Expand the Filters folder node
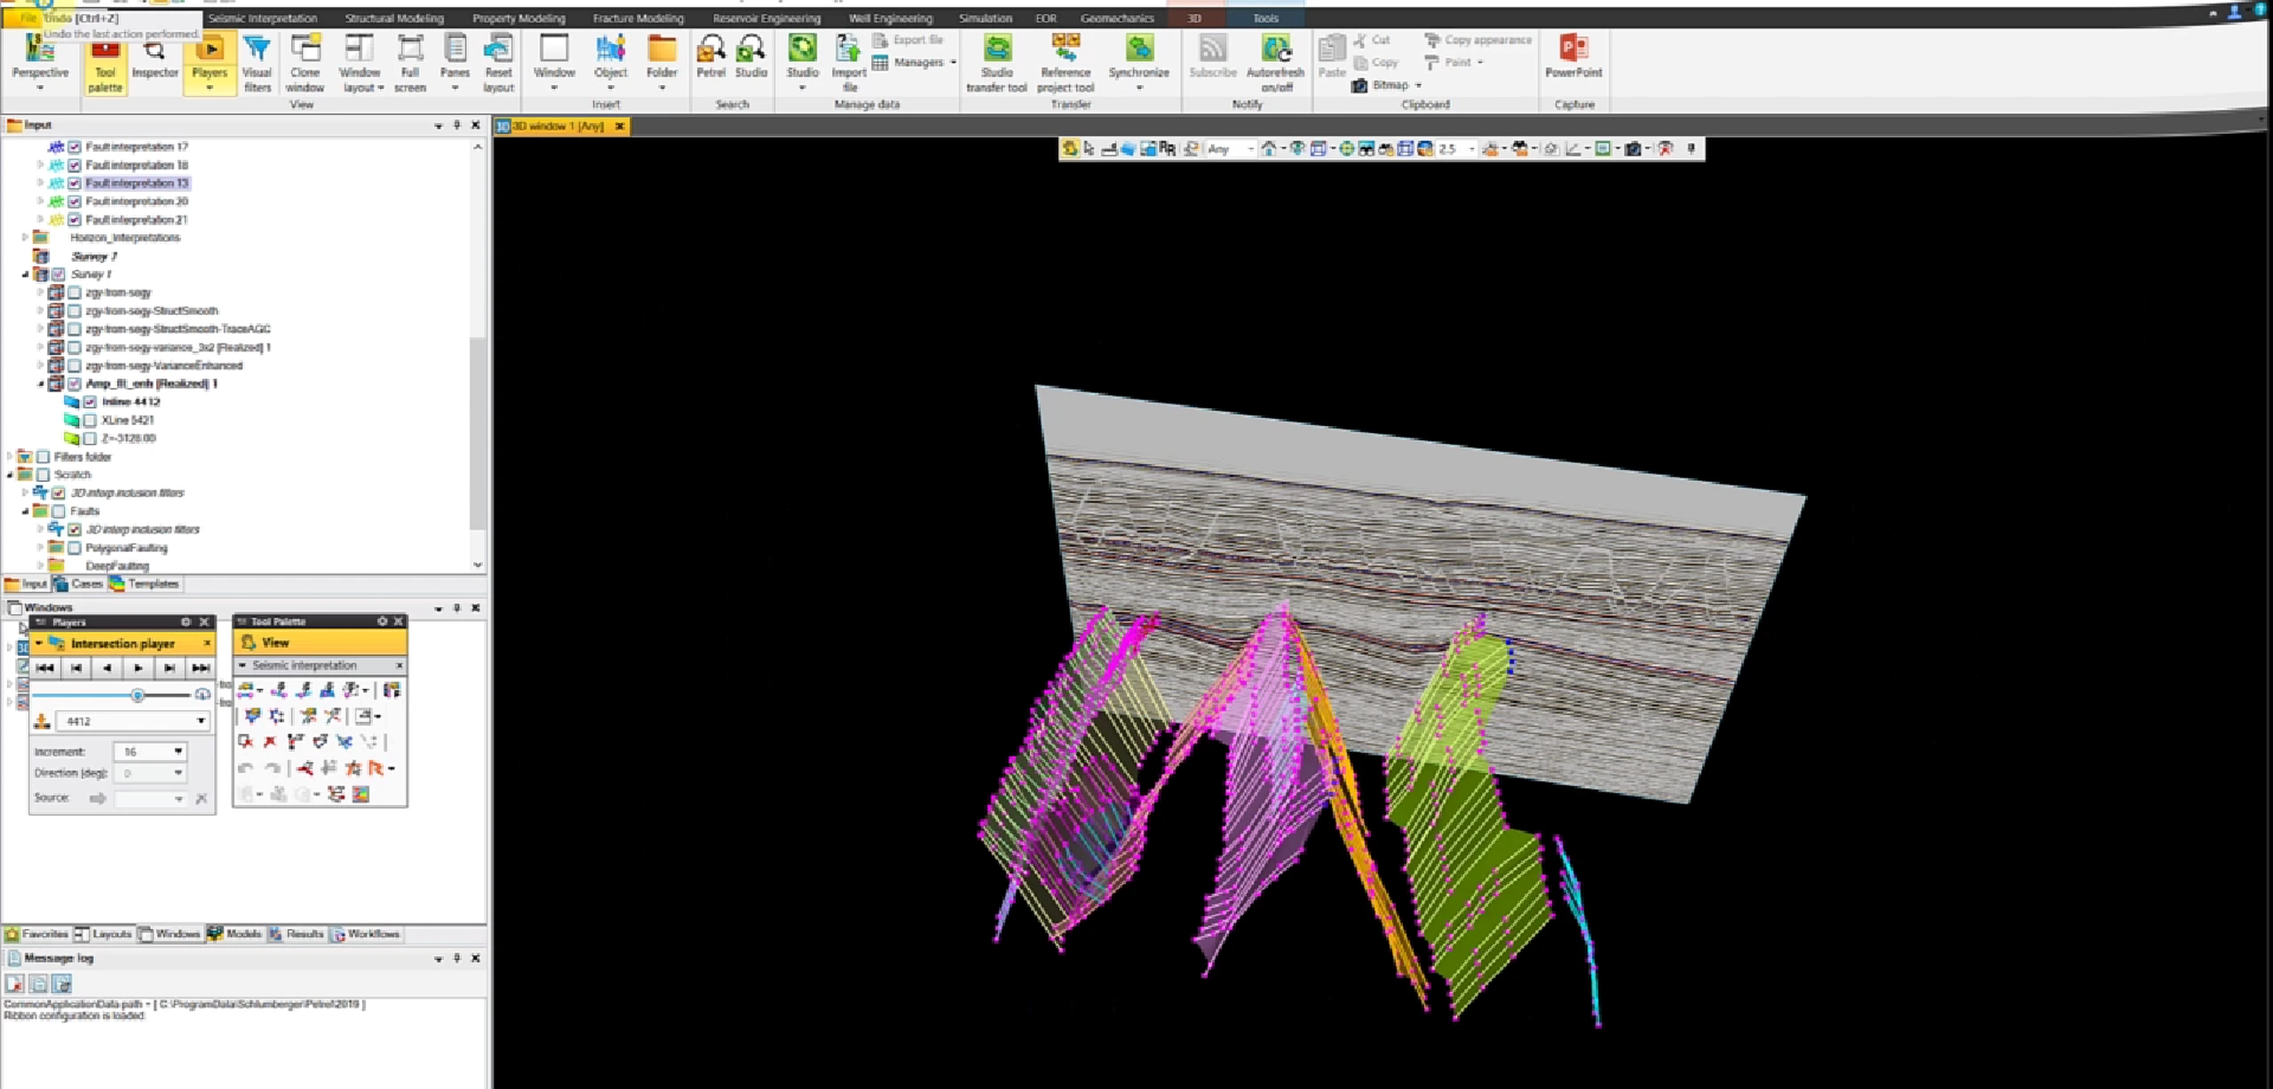 10,457
